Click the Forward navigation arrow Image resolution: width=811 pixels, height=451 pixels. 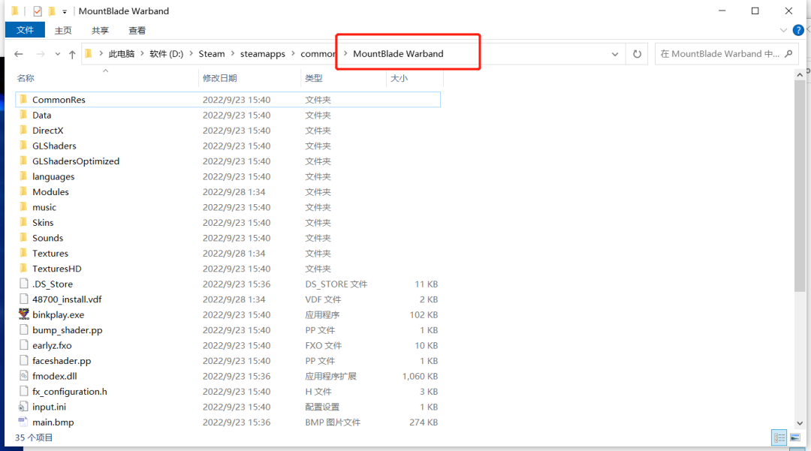(41, 54)
